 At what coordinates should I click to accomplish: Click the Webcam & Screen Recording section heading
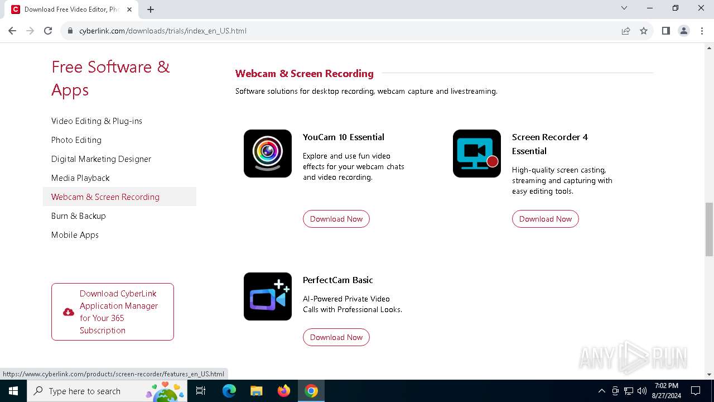pos(305,73)
